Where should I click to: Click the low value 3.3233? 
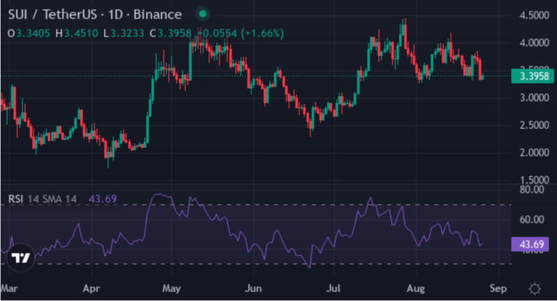pyautogui.click(x=127, y=33)
